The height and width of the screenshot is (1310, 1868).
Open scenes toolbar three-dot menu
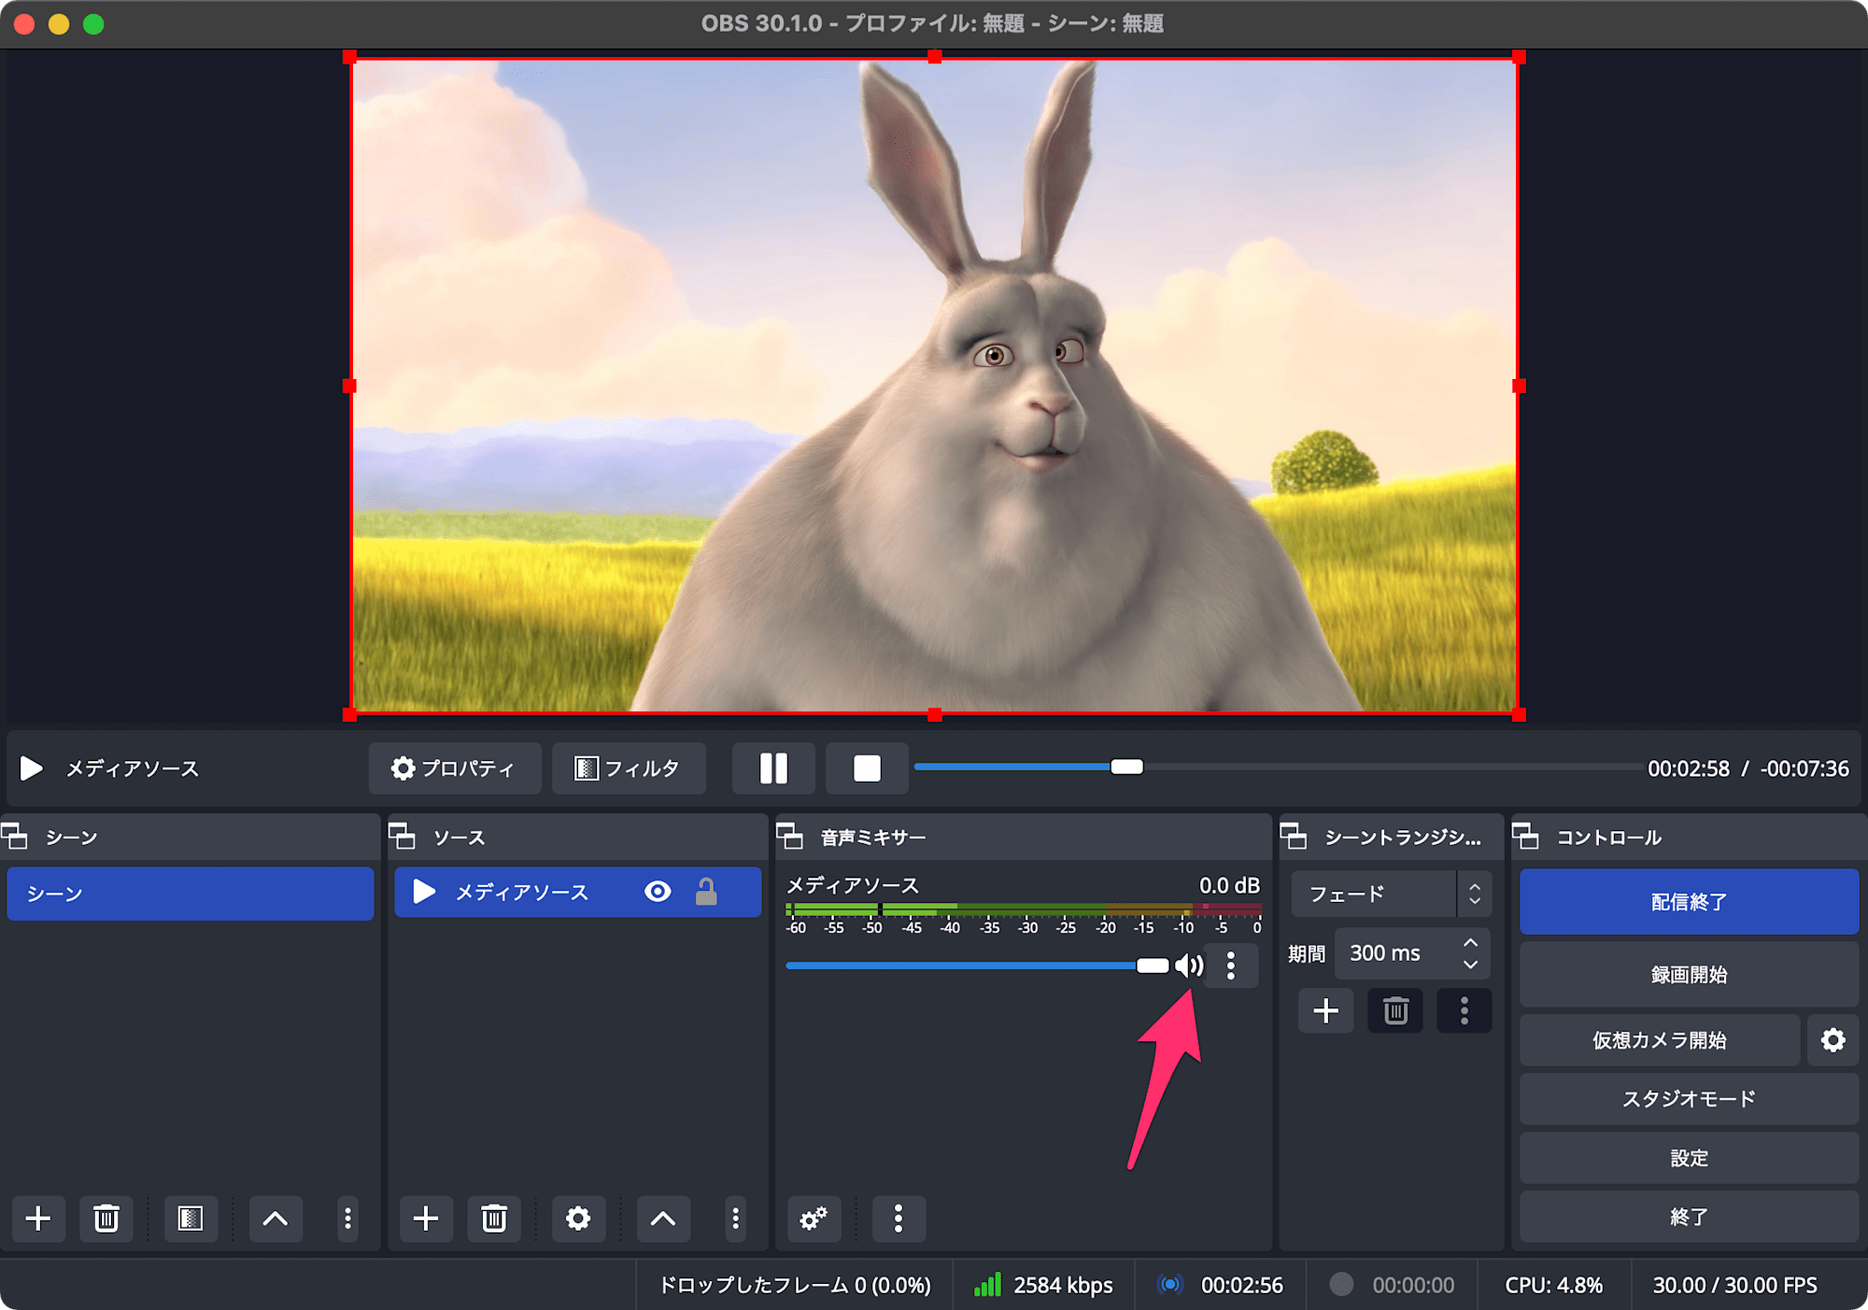[x=347, y=1218]
